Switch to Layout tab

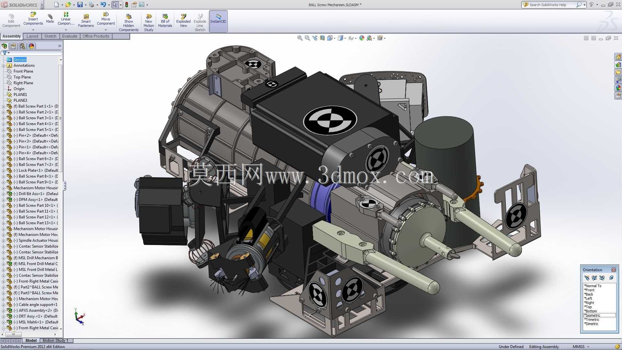pyautogui.click(x=32, y=36)
